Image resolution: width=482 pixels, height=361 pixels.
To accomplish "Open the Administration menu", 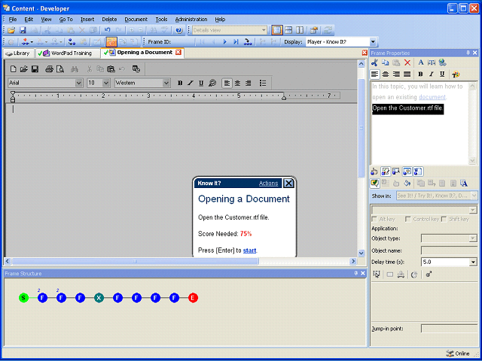I will (x=191, y=20).
